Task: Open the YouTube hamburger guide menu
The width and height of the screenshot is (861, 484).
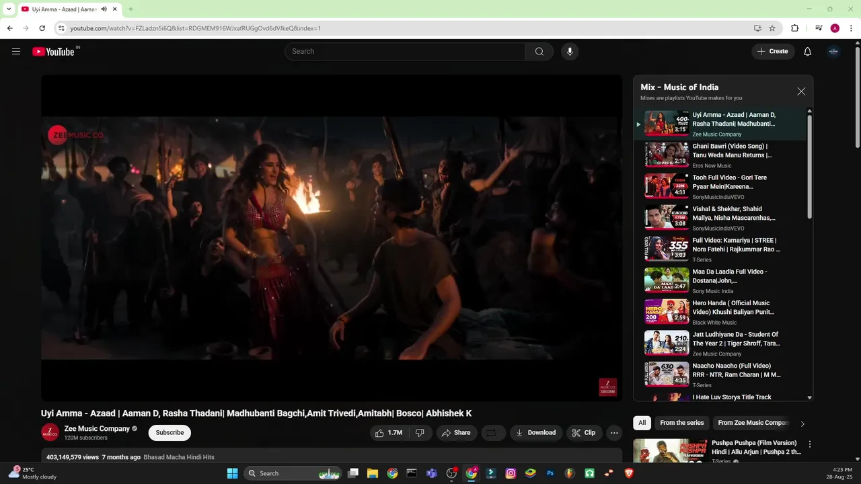Action: [x=16, y=51]
